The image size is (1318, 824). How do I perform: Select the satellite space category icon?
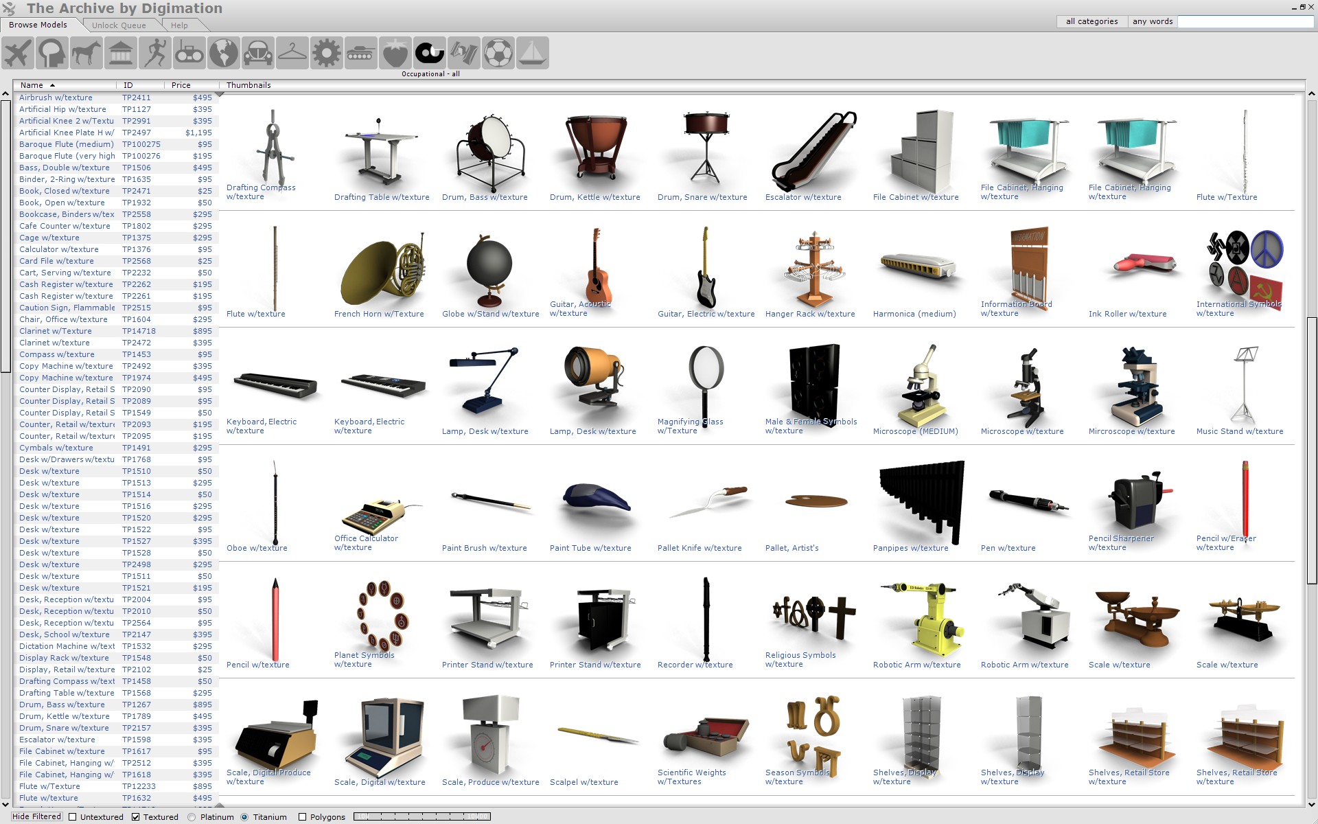pos(464,53)
